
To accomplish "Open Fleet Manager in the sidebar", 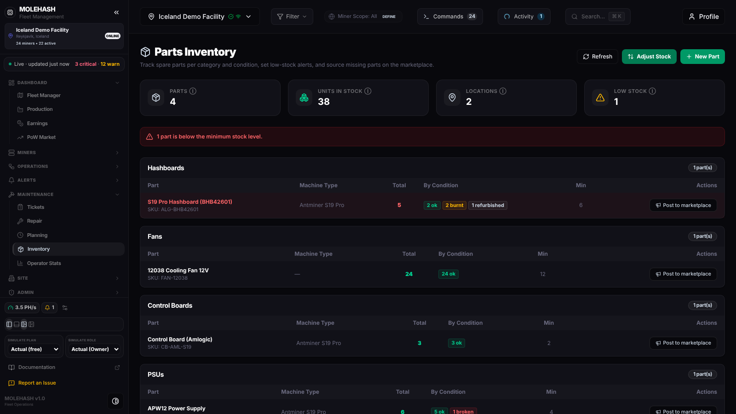I will (x=68, y=95).
